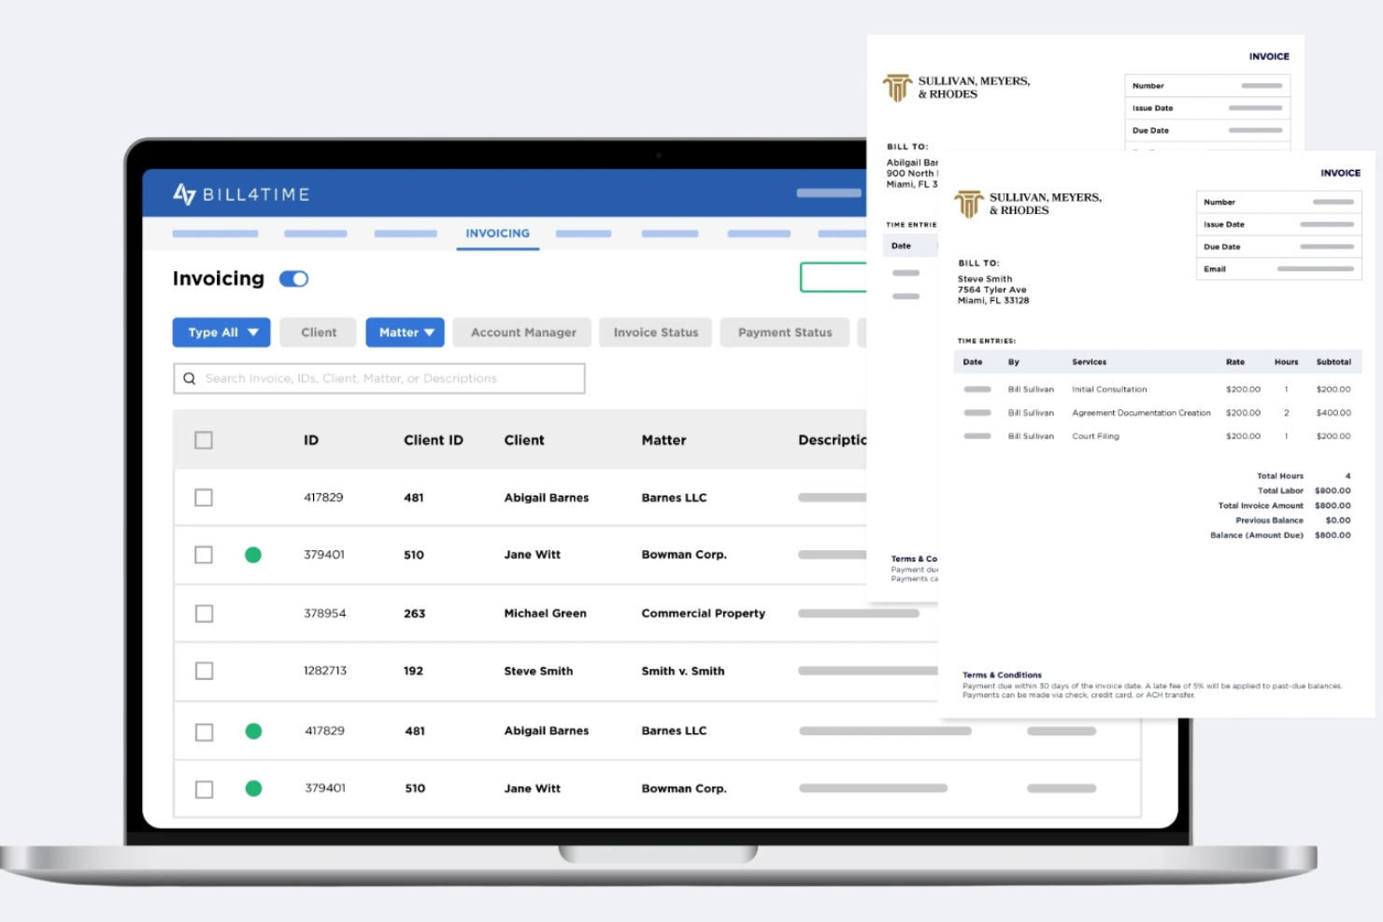Switch to the INVOICING tab
This screenshot has height=922, width=1383.
pyautogui.click(x=497, y=234)
